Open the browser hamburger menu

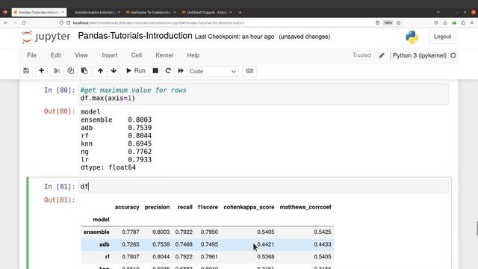click(x=472, y=23)
